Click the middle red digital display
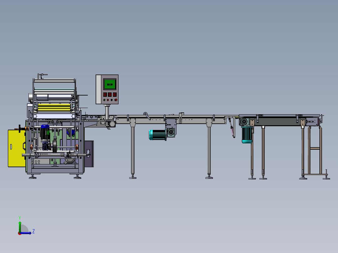338x253 pixels. coord(110,94)
